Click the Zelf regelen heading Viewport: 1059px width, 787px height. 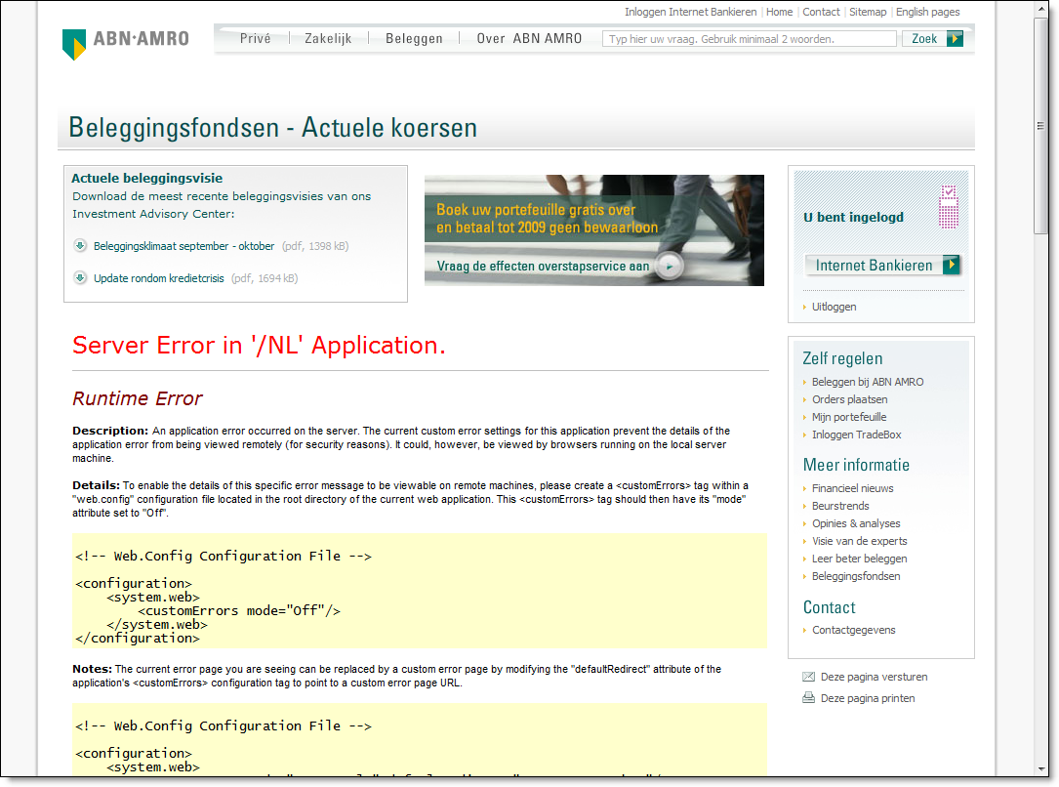pos(842,358)
